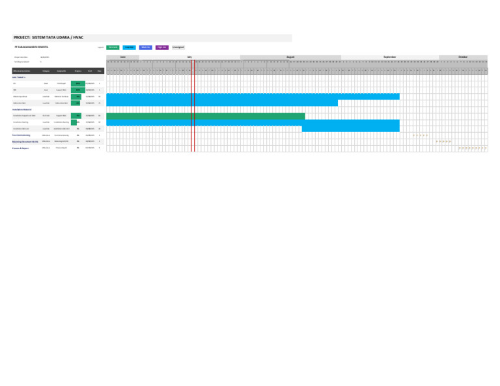The width and height of the screenshot is (500, 386).
Task: Click the September month header
Action: [390, 57]
